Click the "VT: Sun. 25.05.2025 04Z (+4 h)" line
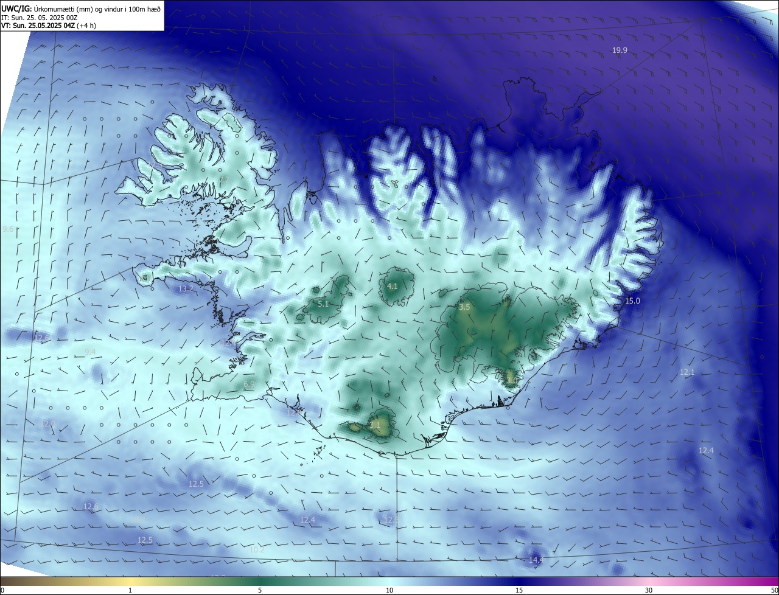Screen dimensions: 779x595 pyautogui.click(x=49, y=26)
